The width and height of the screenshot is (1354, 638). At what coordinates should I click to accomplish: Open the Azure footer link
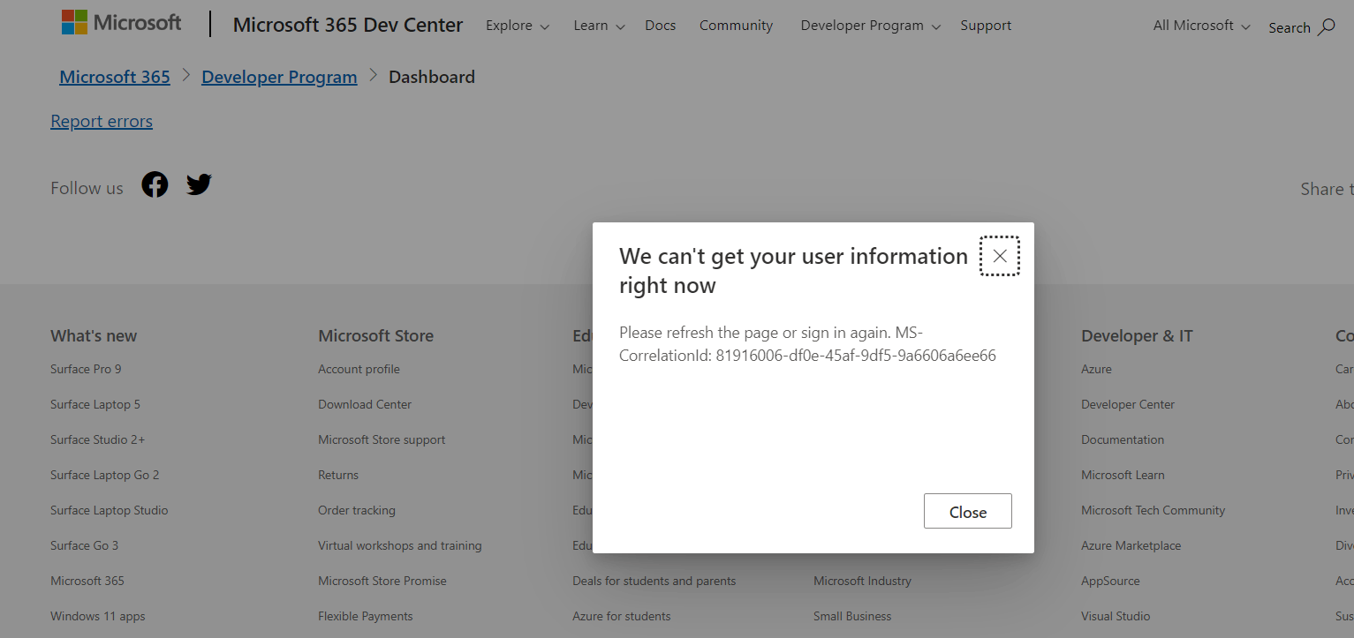pyautogui.click(x=1096, y=369)
